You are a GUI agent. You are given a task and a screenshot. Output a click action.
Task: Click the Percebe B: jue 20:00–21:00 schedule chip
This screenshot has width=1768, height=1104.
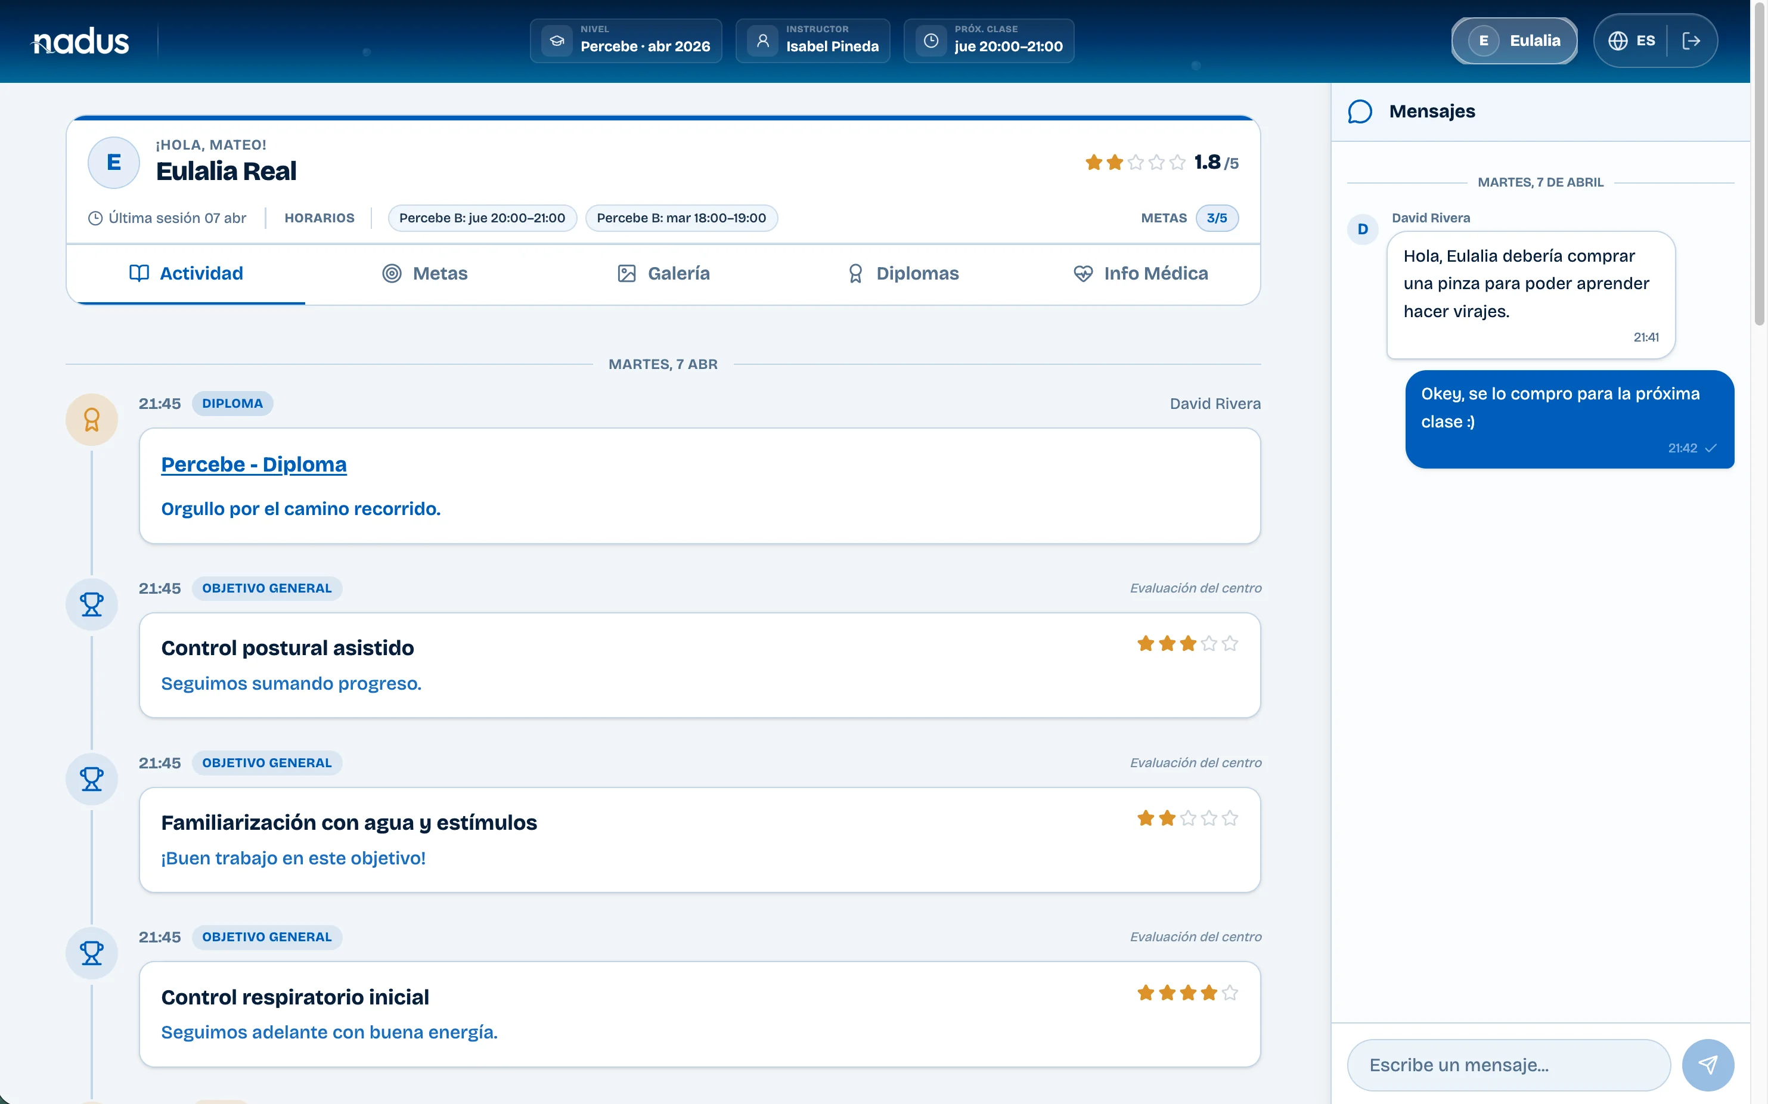point(482,218)
